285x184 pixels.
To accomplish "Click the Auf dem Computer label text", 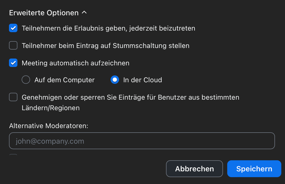I will tap(65, 80).
